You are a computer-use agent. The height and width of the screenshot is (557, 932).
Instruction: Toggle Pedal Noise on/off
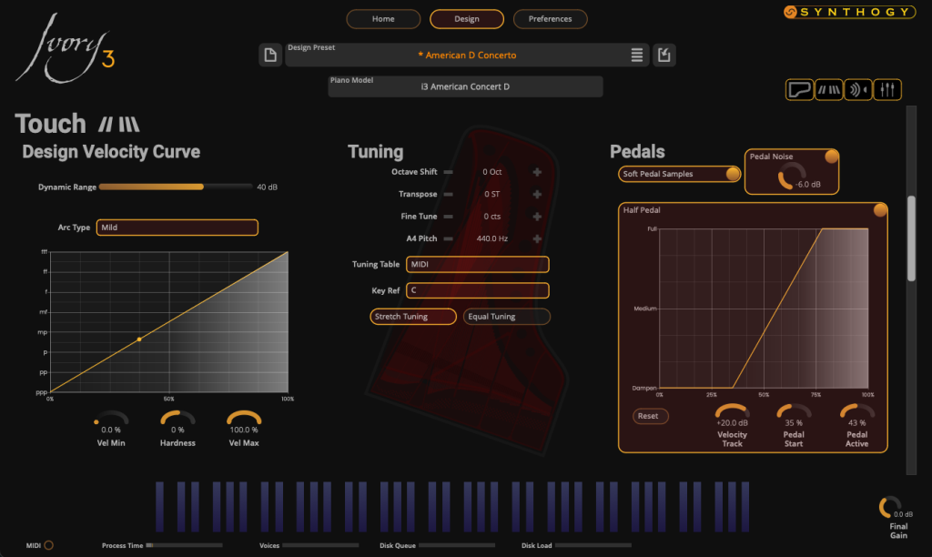click(x=831, y=157)
